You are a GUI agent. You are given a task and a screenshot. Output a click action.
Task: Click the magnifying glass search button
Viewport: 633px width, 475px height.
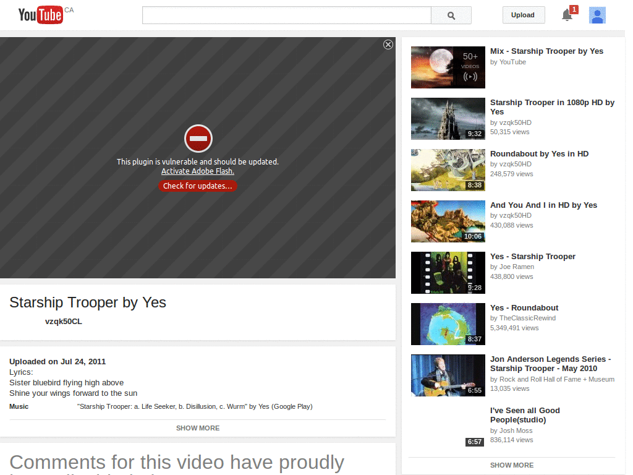[451, 15]
